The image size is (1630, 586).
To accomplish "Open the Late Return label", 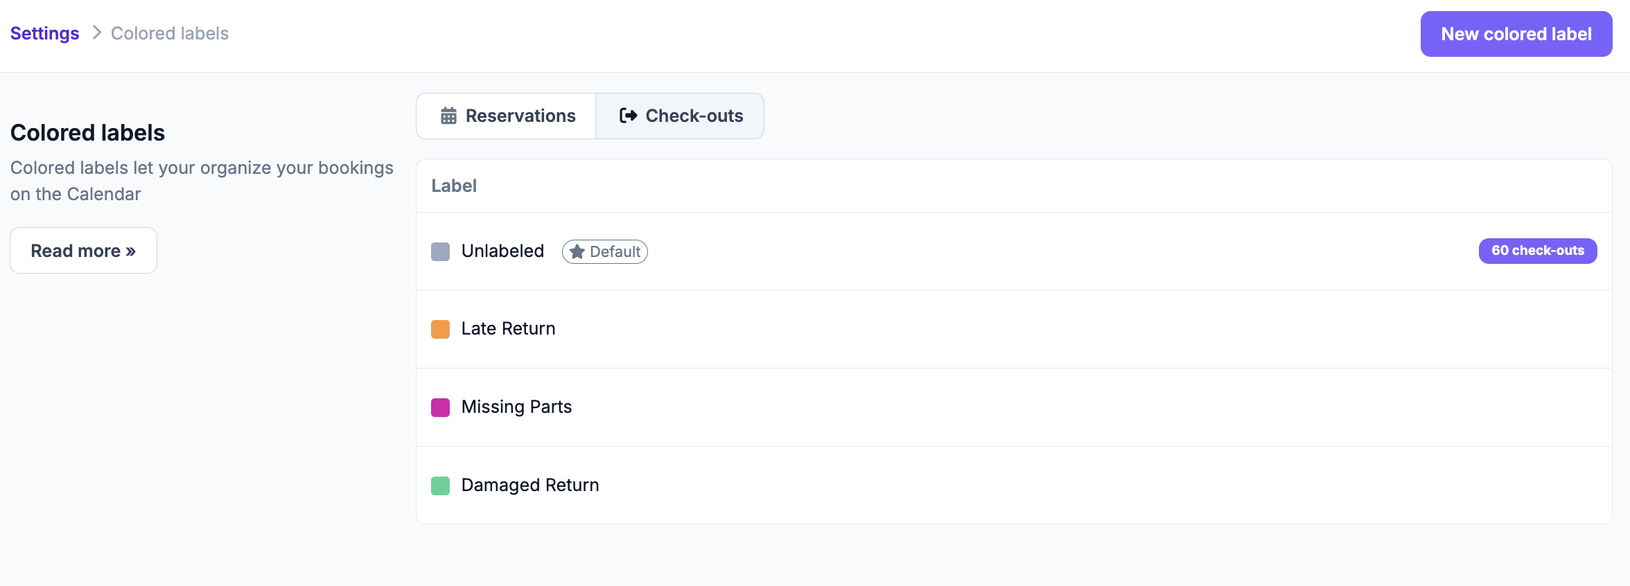I will (x=508, y=328).
